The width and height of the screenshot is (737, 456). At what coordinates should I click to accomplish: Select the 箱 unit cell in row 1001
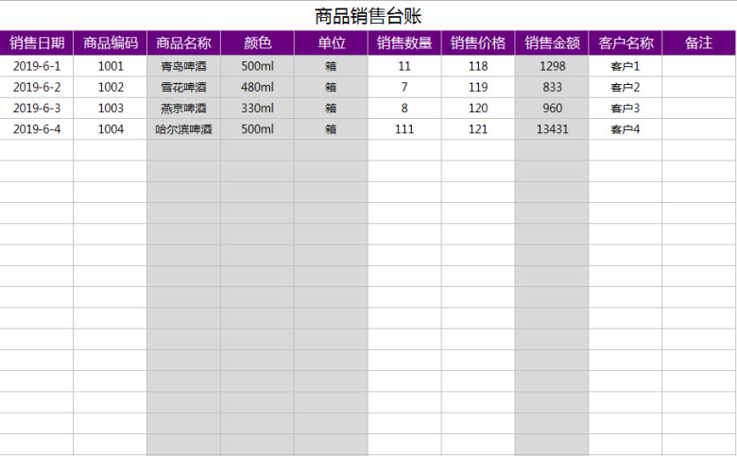[x=332, y=66]
